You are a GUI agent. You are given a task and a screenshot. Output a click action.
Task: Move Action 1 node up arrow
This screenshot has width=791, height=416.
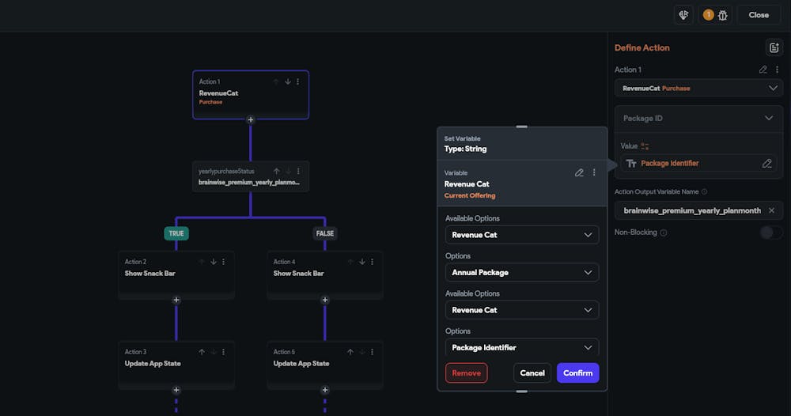[276, 81]
